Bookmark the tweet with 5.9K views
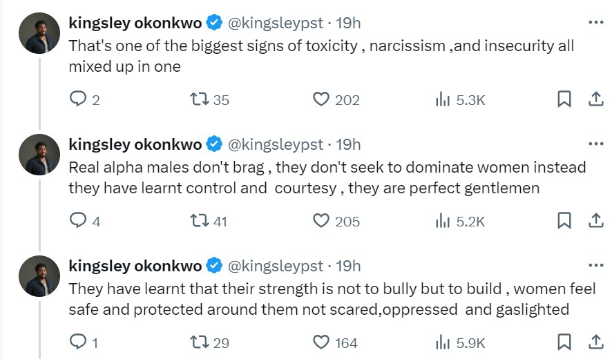 pyautogui.click(x=564, y=342)
